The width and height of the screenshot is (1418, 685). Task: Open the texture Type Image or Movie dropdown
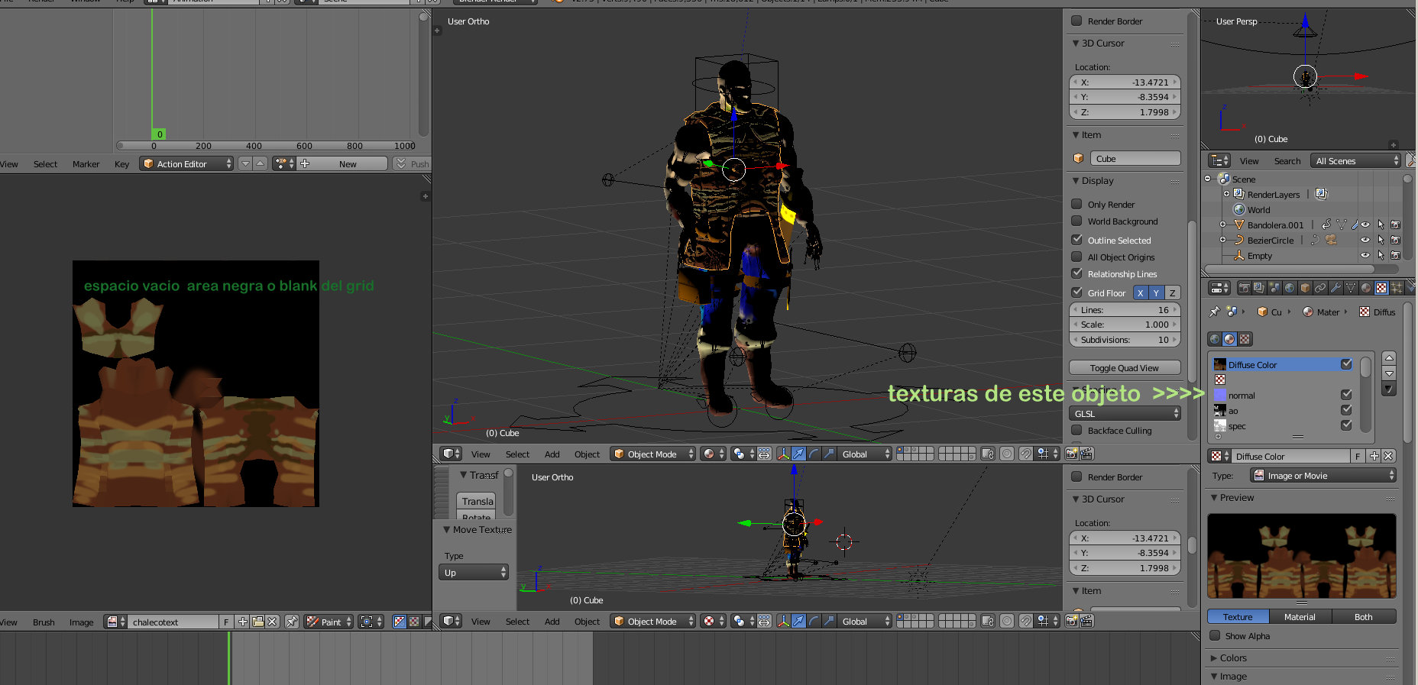point(1322,475)
